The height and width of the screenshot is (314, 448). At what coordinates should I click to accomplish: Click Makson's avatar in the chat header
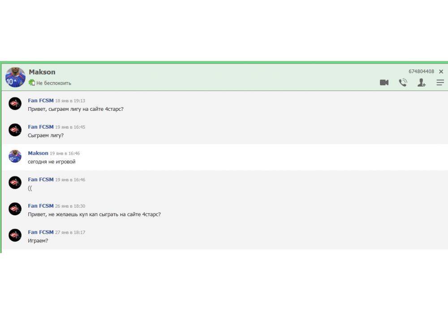pyautogui.click(x=15, y=77)
